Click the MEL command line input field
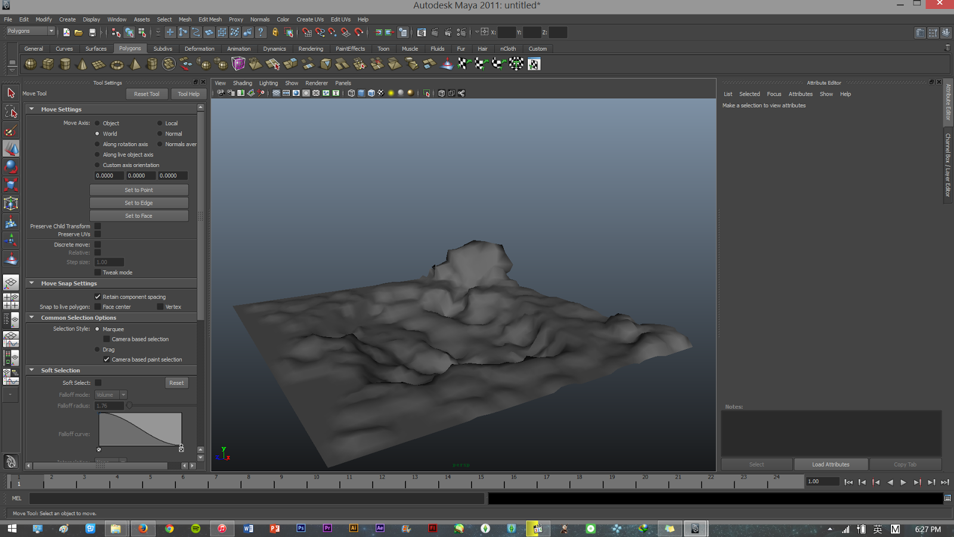Viewport: 954px width, 537px height. click(256, 498)
